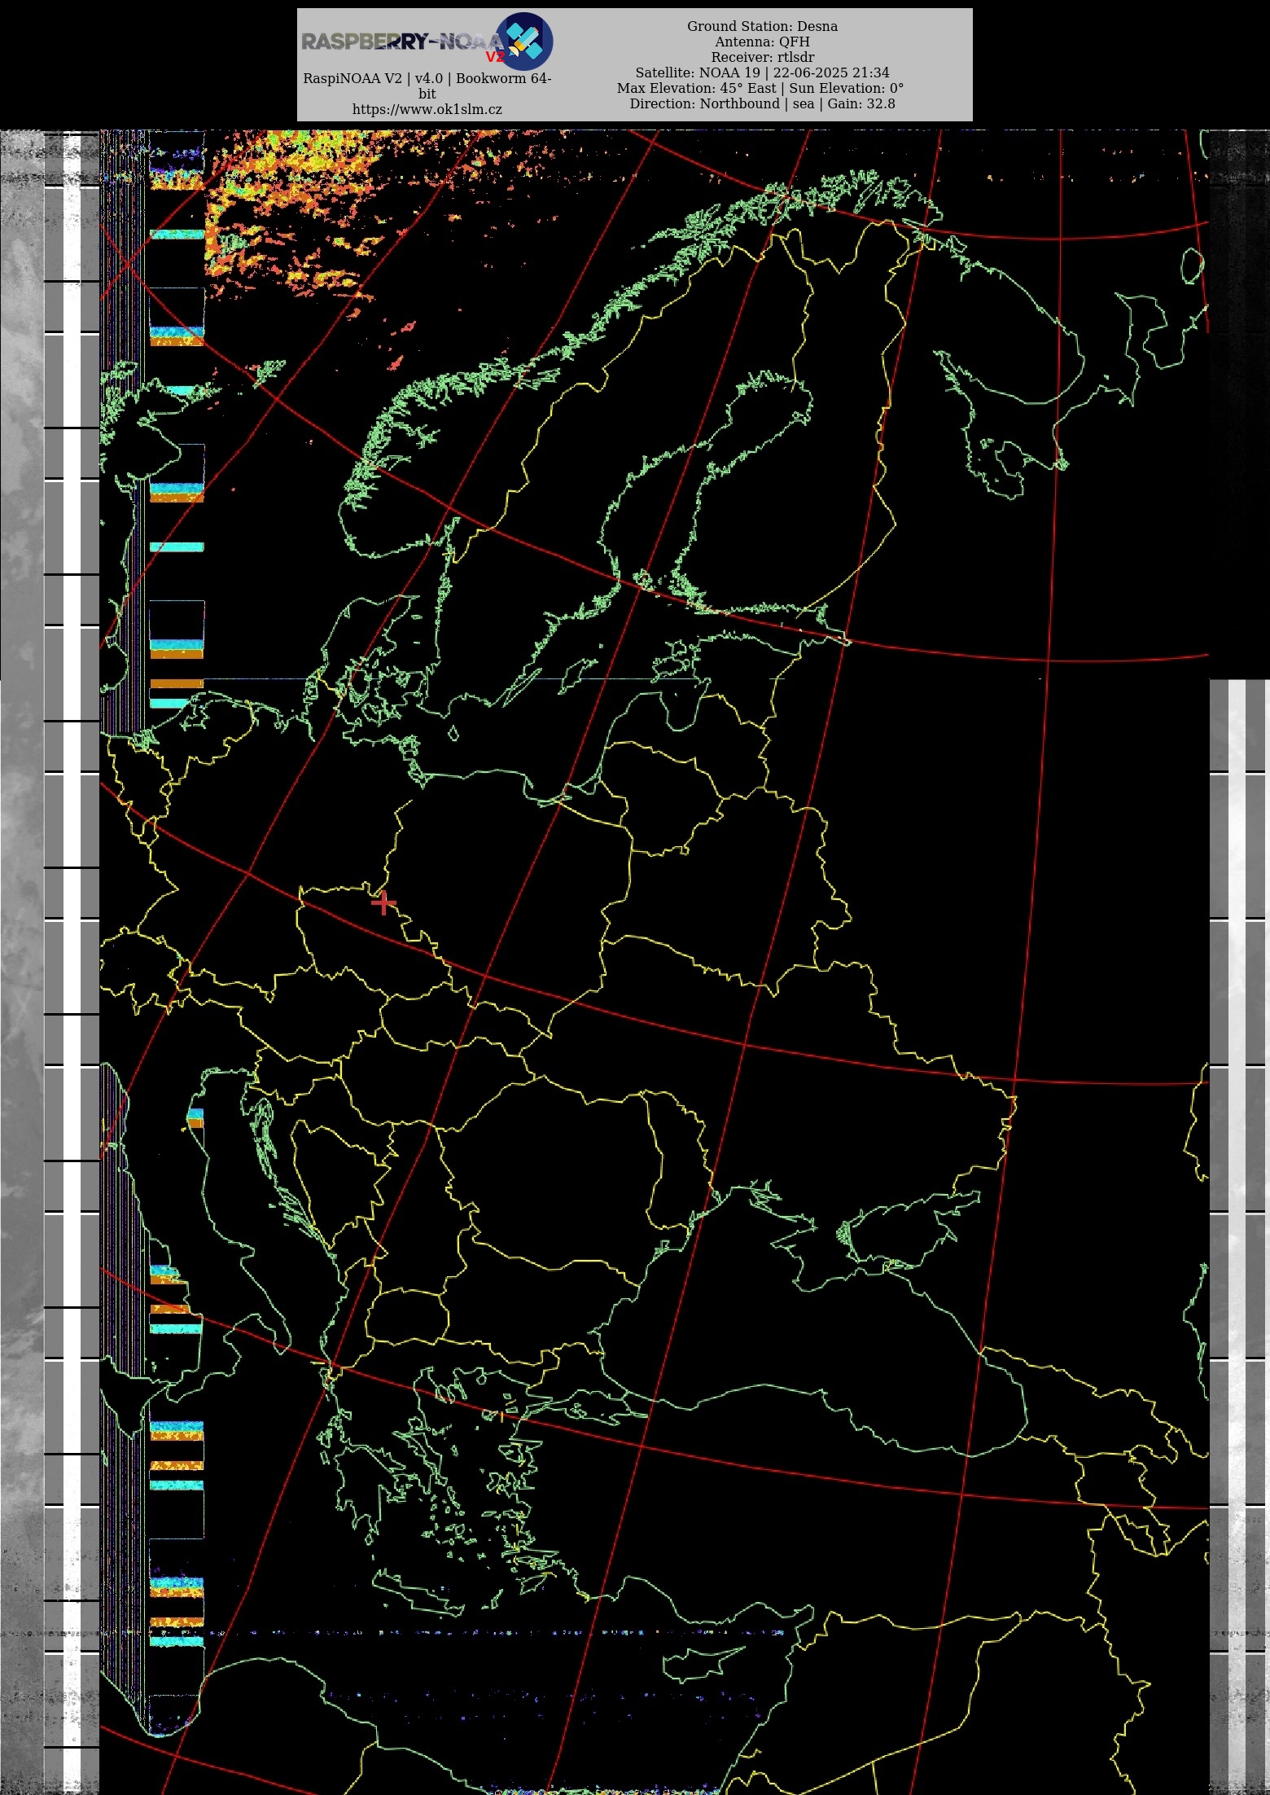Click 'RaspiNOAA V2 | v4.0 | Bookworm 64-bit' text

click(427, 86)
